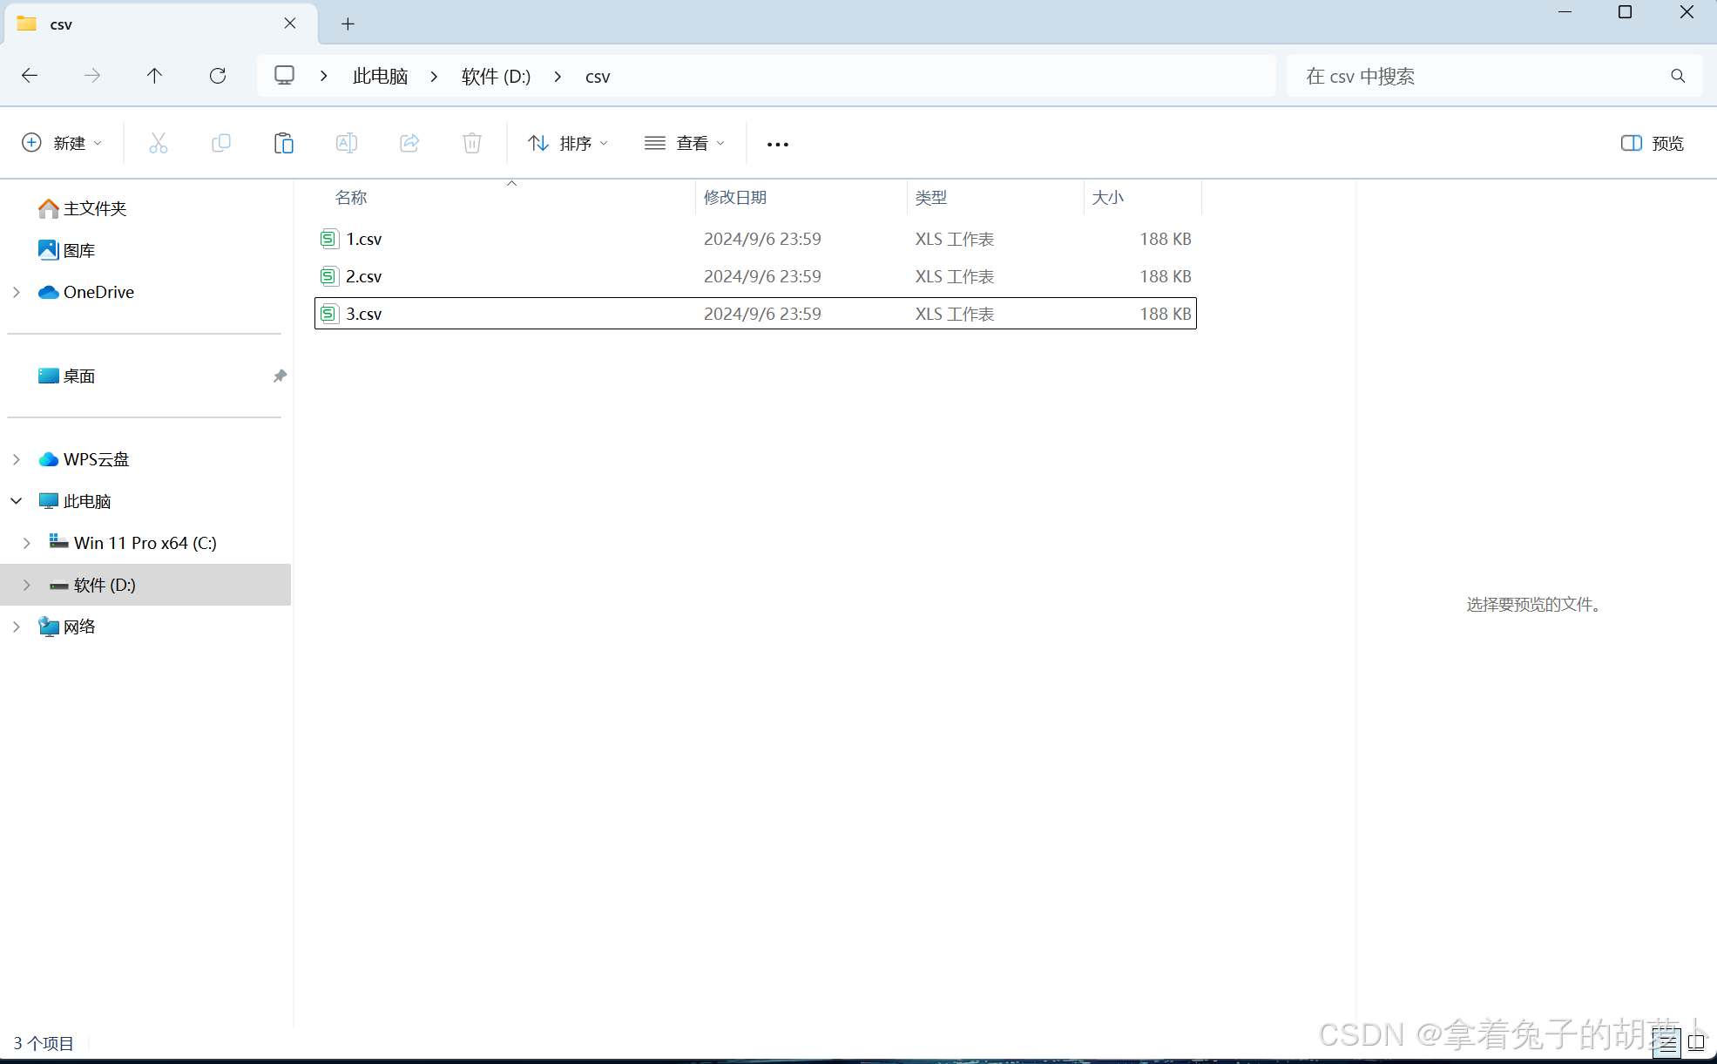Click the Rename icon in toolbar
Image resolution: width=1717 pixels, height=1064 pixels.
347,143
